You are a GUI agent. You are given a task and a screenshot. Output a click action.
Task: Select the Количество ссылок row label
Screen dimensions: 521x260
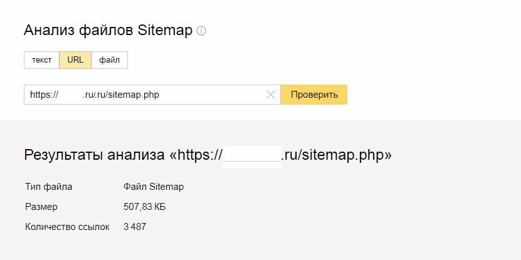(67, 227)
